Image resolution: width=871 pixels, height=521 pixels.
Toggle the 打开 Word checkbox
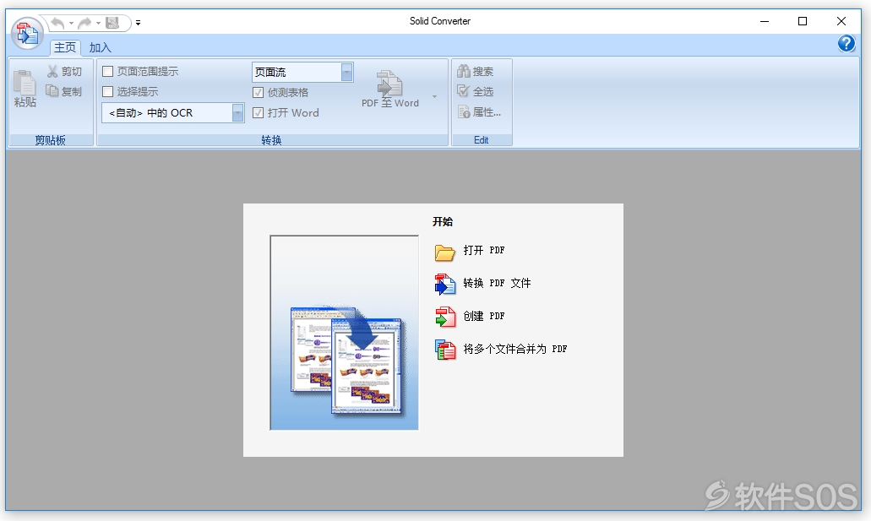click(258, 113)
